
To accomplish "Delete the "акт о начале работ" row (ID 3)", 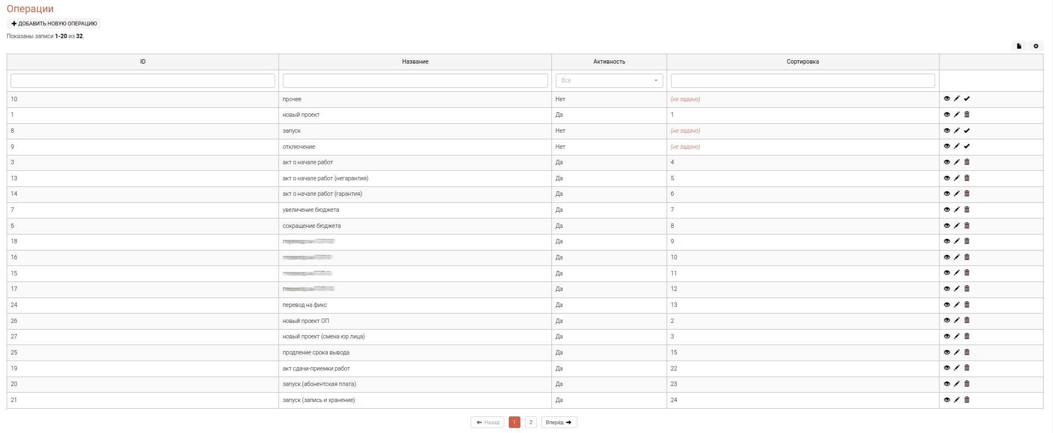I will click(x=967, y=162).
